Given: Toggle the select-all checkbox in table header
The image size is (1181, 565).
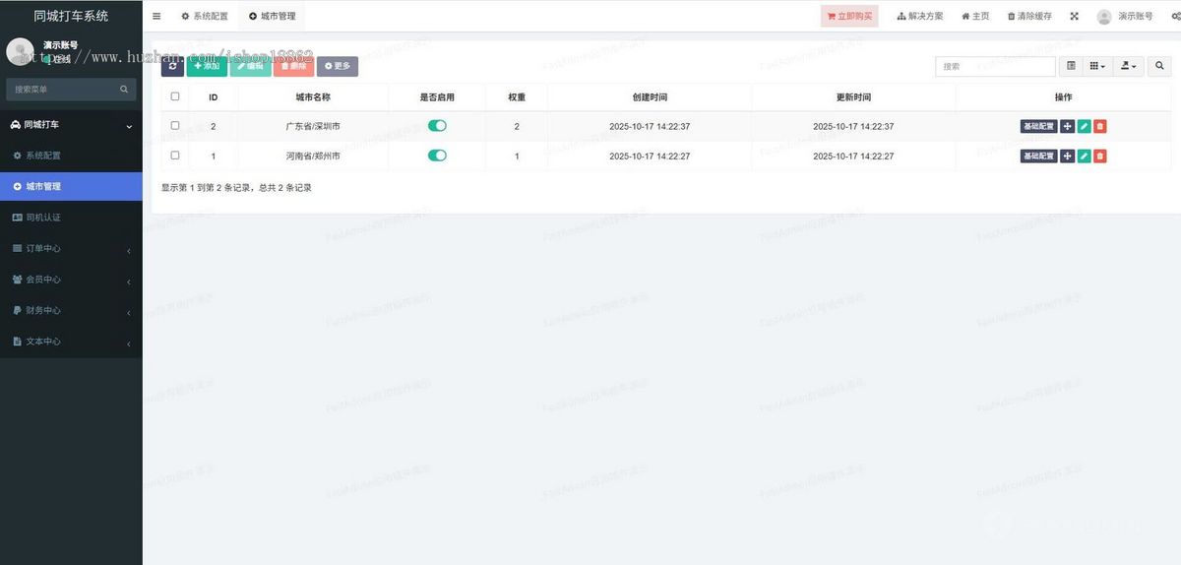Looking at the screenshot, I should coord(175,96).
